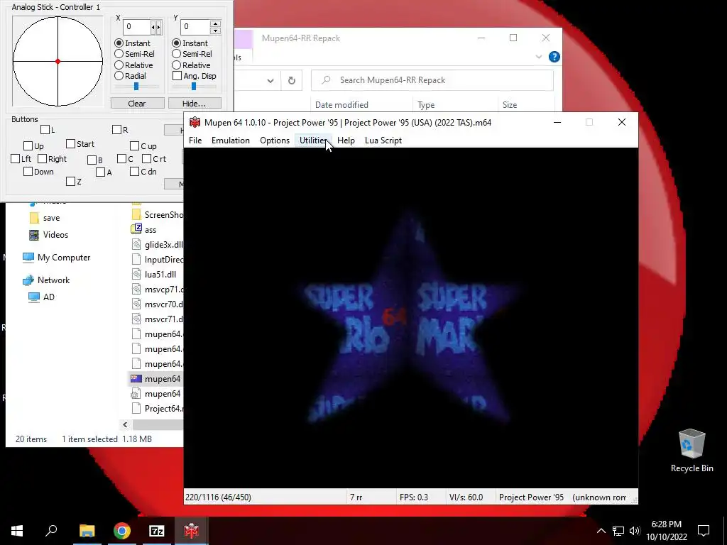Select the Y axis Relative radio button
The image size is (727, 545).
pos(177,65)
